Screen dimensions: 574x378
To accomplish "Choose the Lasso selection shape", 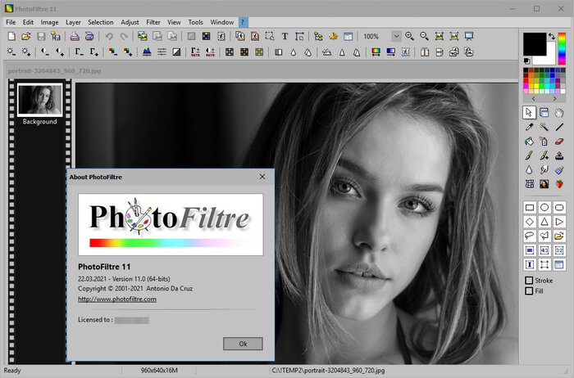I will click(x=529, y=236).
